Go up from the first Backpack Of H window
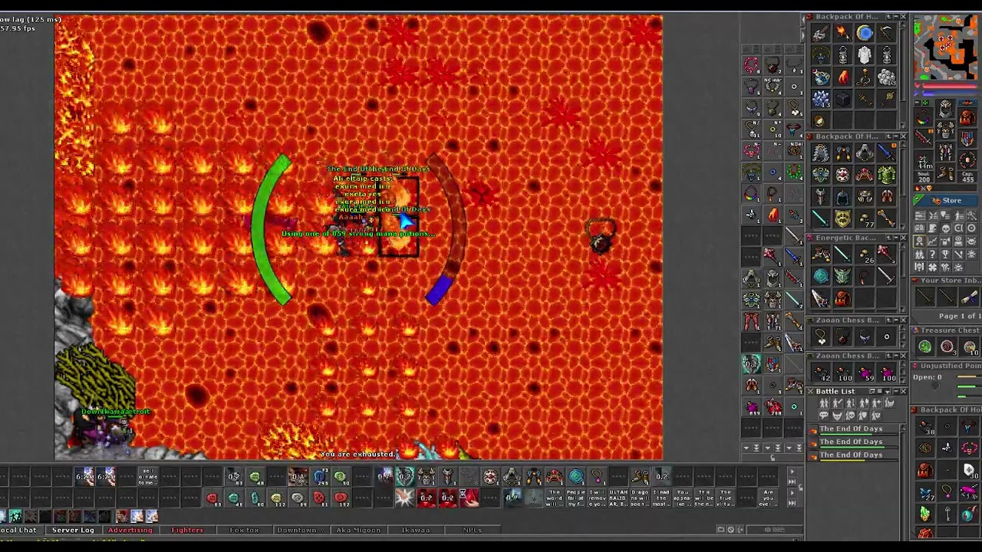The width and height of the screenshot is (982, 552). pyautogui.click(x=888, y=17)
